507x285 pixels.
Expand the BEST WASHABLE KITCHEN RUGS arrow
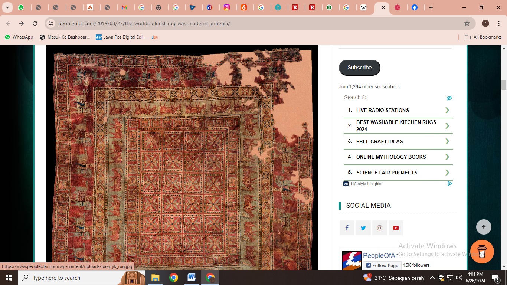click(x=447, y=126)
